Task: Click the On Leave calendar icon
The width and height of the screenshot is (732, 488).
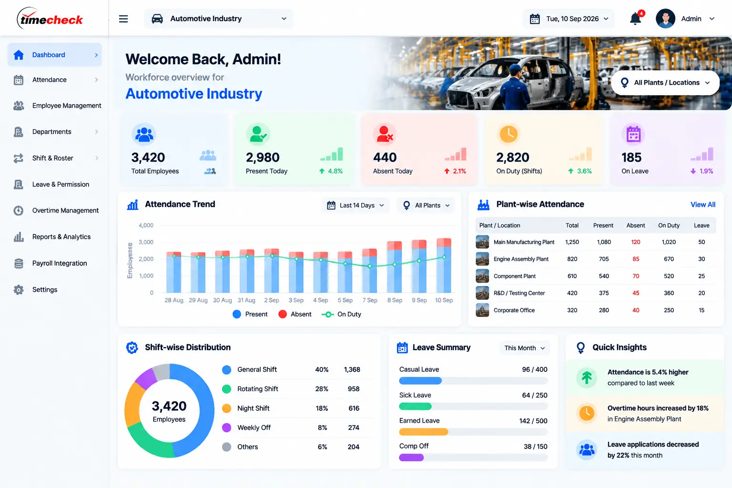Action: [633, 134]
